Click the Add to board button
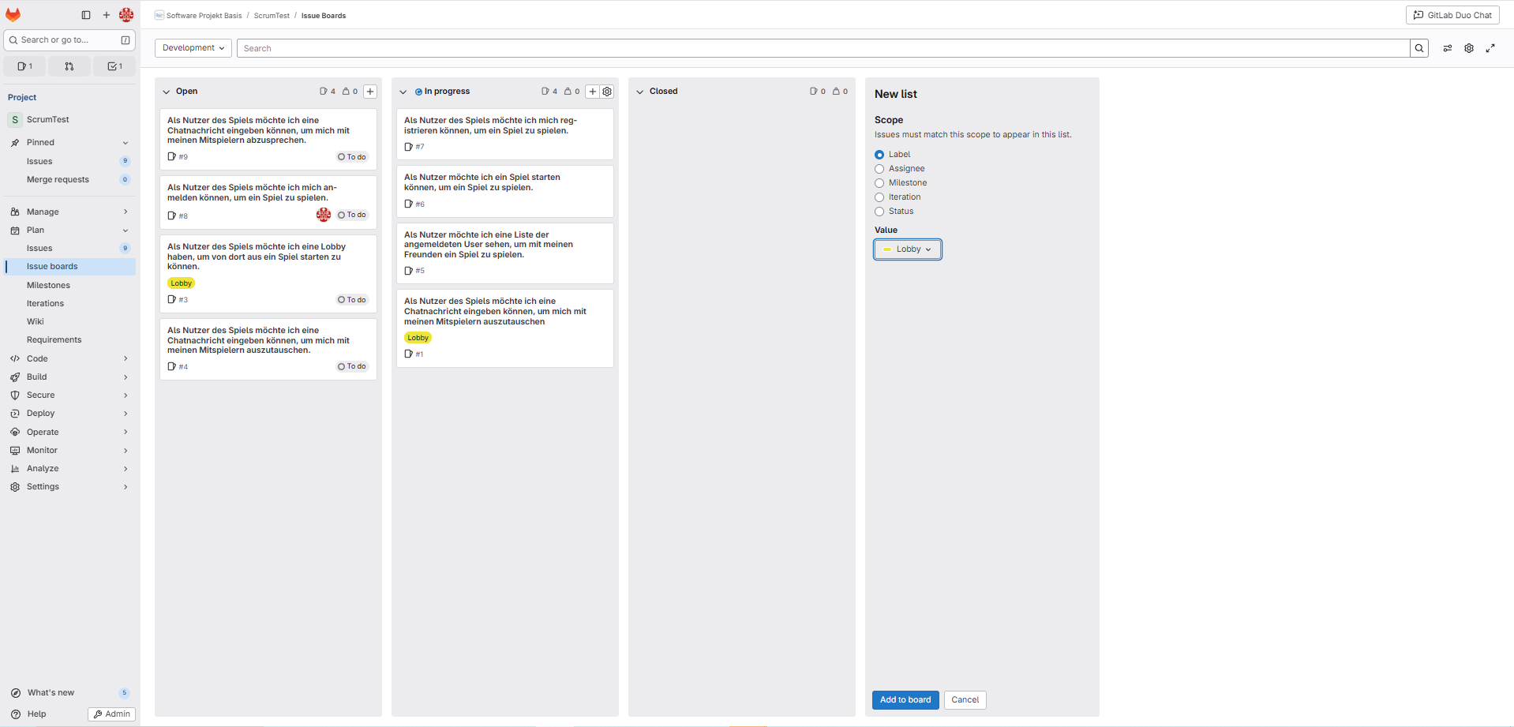 point(905,700)
